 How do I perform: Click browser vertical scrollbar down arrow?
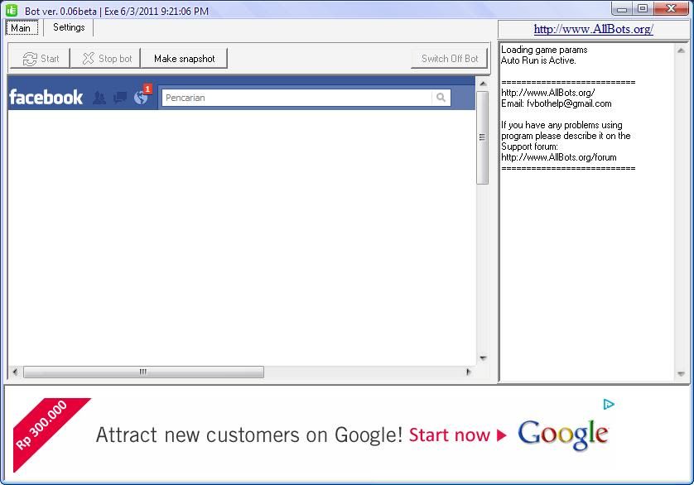pos(483,358)
